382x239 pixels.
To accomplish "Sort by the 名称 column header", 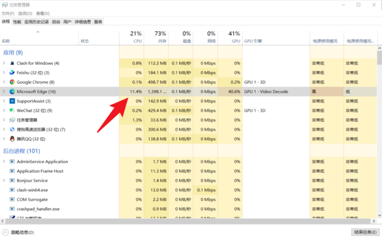I will [x=39, y=37].
